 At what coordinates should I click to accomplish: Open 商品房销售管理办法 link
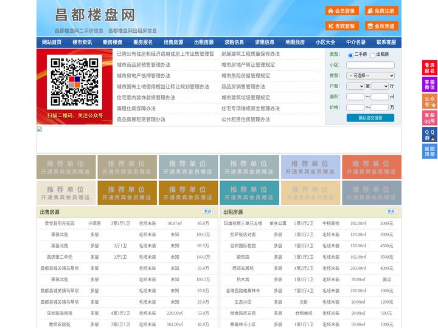point(243,86)
